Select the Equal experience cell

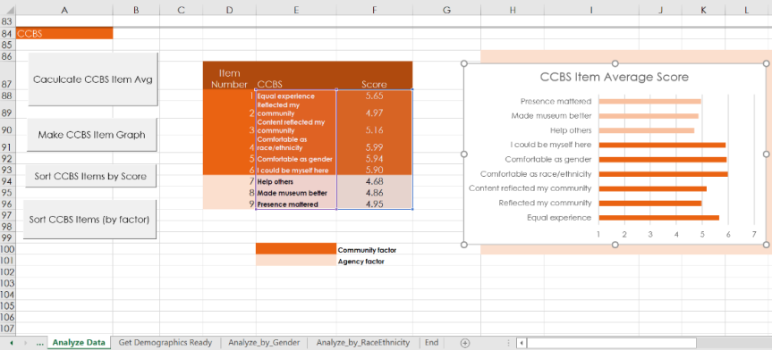[x=296, y=96]
